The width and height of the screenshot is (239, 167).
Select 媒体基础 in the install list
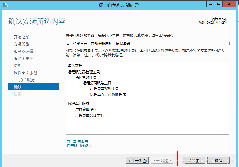[x=75, y=66]
